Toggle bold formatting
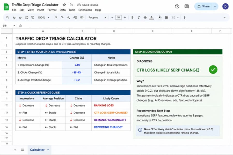Viewport: 233px width, 155px height. (x=132, y=17)
